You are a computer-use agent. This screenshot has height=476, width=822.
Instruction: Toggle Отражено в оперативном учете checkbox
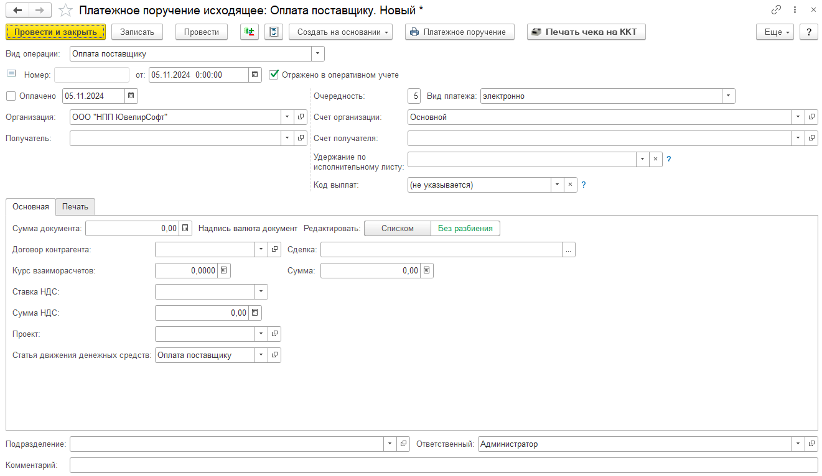coord(273,75)
